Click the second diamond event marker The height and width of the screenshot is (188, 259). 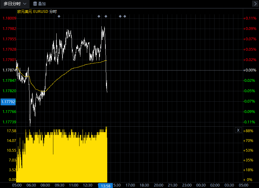[x=99, y=16]
